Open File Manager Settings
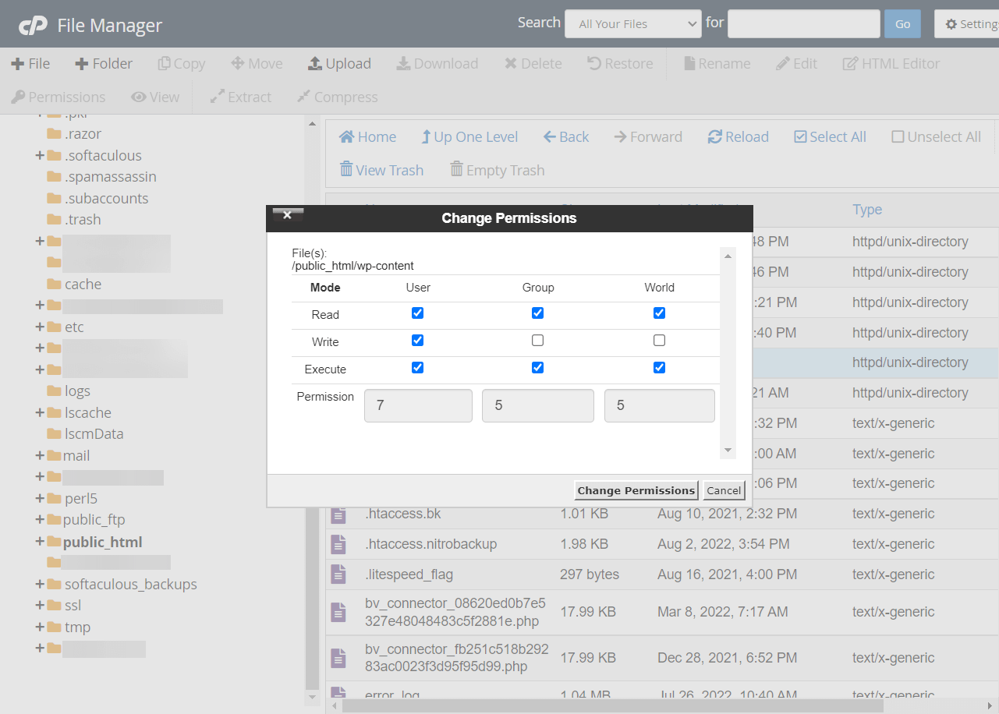 (x=969, y=23)
